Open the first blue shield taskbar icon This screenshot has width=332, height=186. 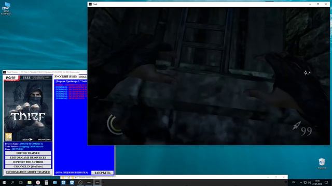coord(63,182)
